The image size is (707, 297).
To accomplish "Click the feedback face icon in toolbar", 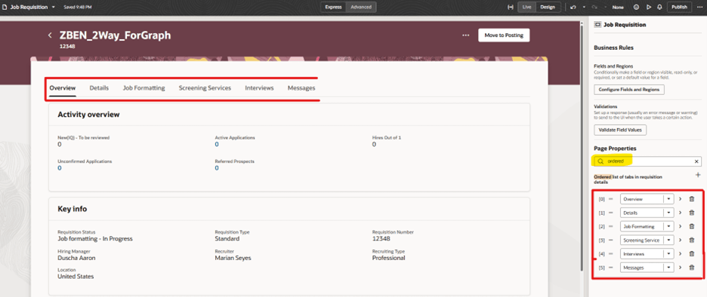I will (x=636, y=8).
